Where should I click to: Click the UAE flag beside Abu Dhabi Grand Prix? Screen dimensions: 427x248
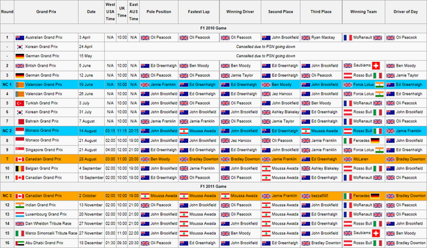click(x=19, y=243)
